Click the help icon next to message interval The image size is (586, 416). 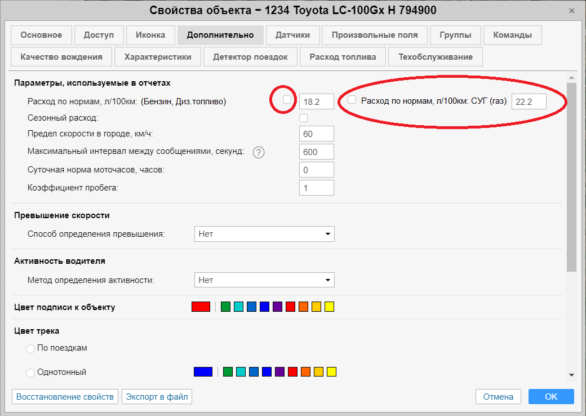[259, 152]
